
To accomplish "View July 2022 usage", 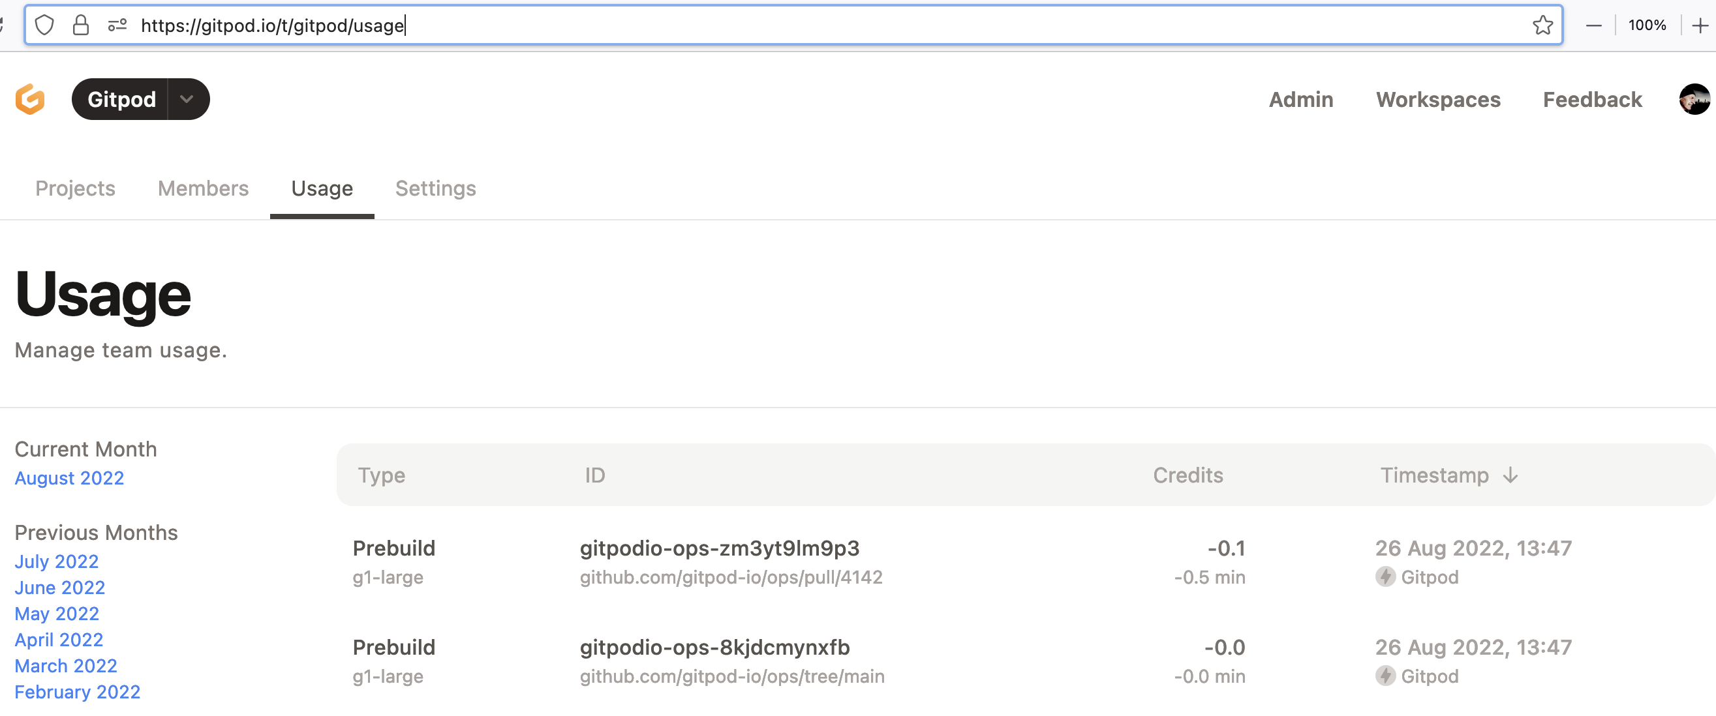I will pyautogui.click(x=56, y=561).
